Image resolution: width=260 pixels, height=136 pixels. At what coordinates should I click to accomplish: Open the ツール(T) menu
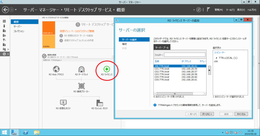click(x=230, y=10)
